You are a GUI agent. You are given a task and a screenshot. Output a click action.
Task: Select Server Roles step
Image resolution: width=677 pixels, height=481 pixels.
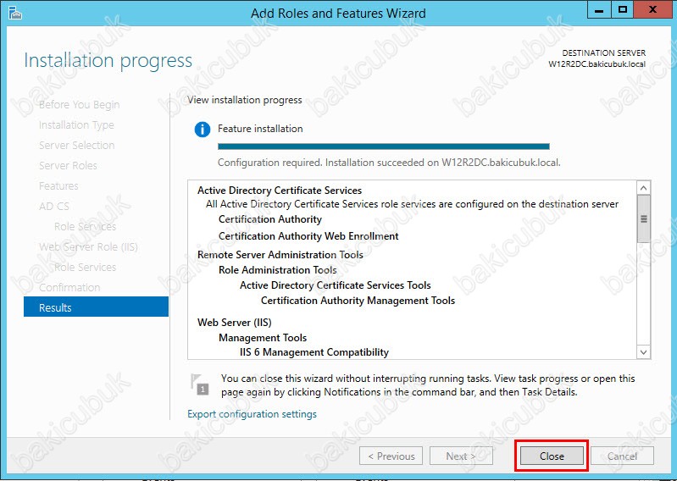pos(68,166)
